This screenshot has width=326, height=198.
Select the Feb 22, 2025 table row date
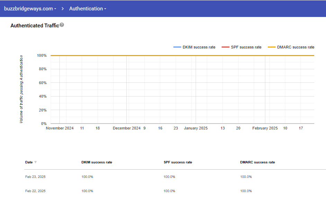click(35, 191)
